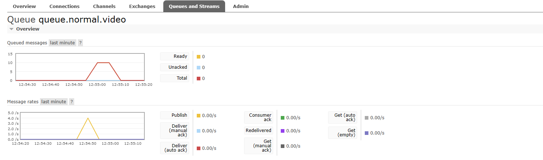Open help '?' for Message rates
This screenshot has height=160, width=543.
click(72, 101)
